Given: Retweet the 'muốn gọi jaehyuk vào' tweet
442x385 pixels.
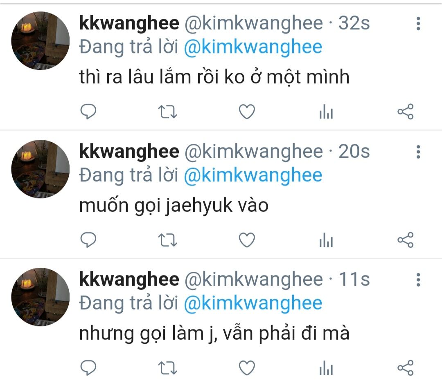Looking at the screenshot, I should [x=167, y=240].
